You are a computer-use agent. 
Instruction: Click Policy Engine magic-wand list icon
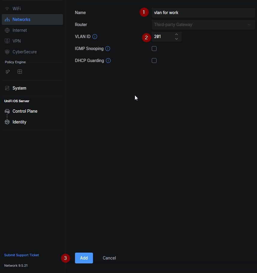[x=8, y=72]
